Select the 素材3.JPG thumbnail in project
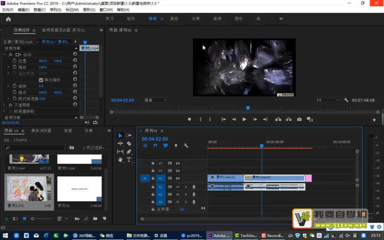Viewport: 384px width, 240px height. click(x=29, y=188)
